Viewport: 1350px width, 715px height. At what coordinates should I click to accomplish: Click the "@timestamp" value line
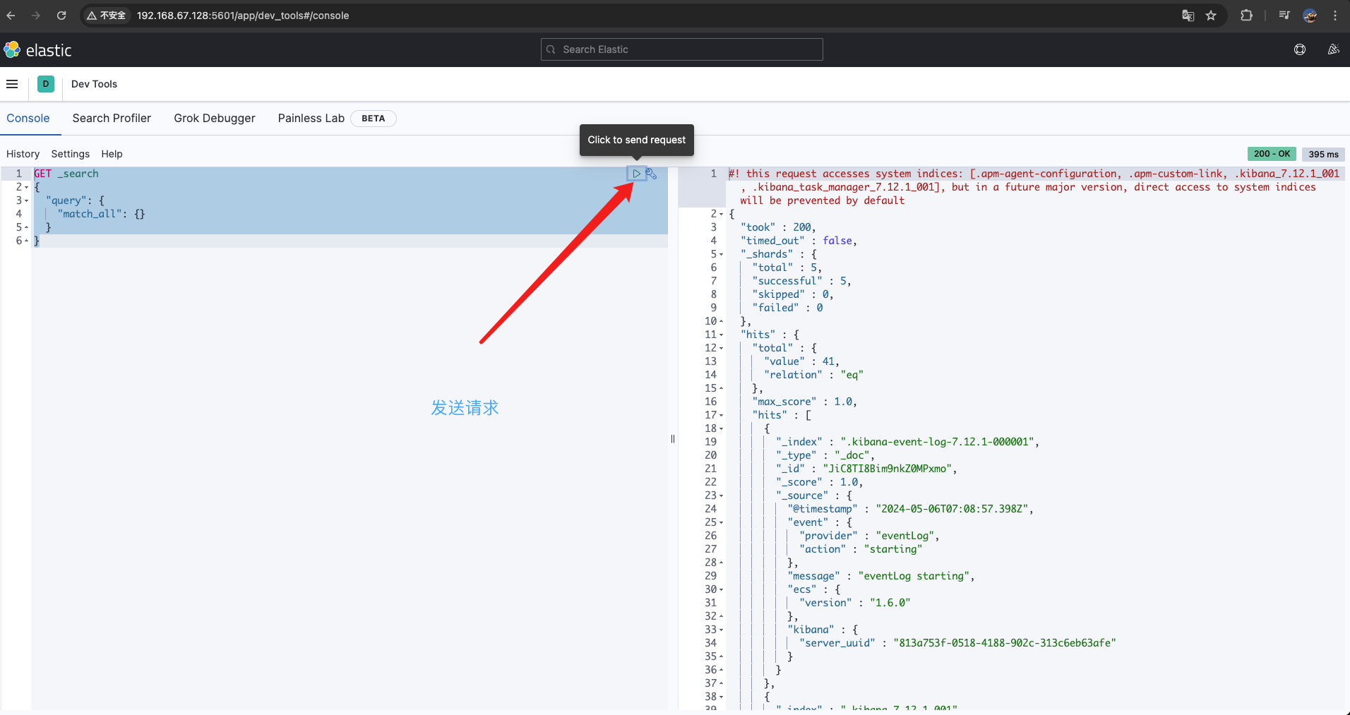[910, 509]
